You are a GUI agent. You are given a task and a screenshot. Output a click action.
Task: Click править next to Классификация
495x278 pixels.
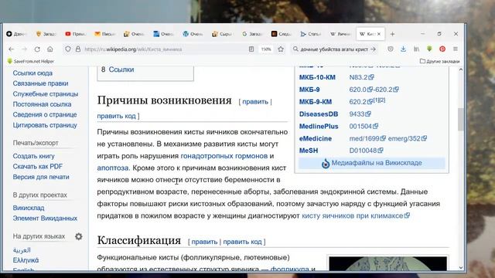tap(204, 242)
